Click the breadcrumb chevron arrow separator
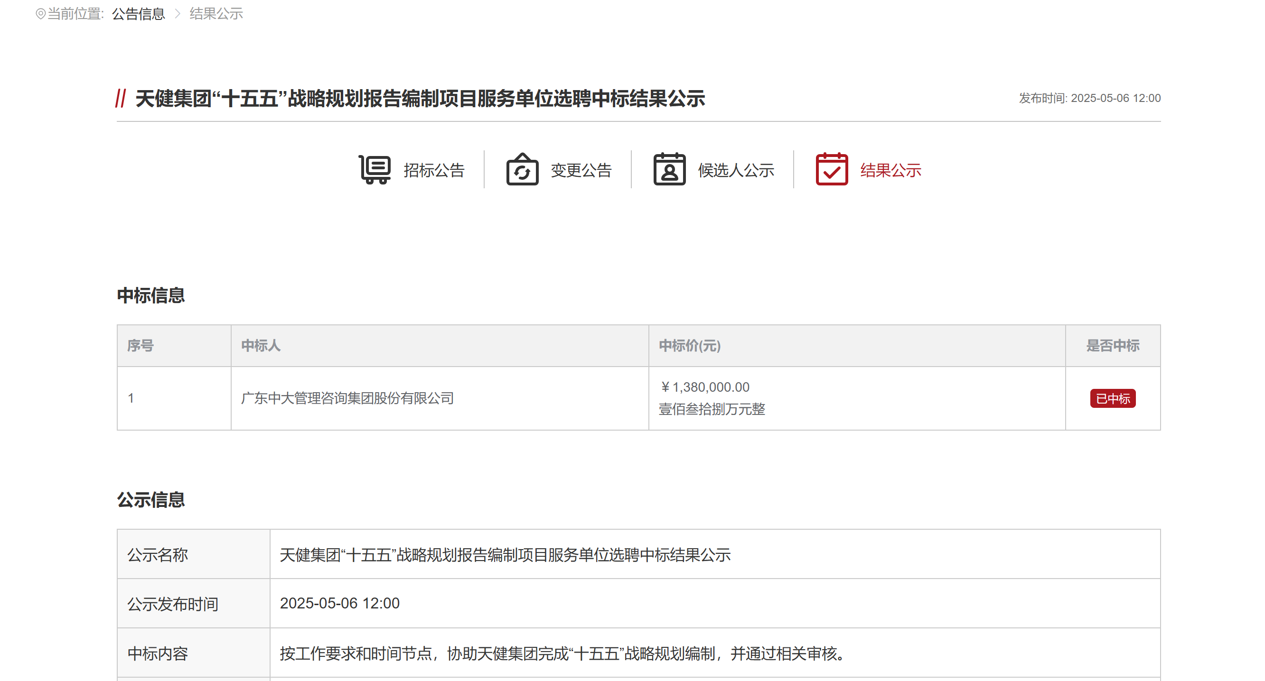The height and width of the screenshot is (681, 1265). (x=178, y=14)
